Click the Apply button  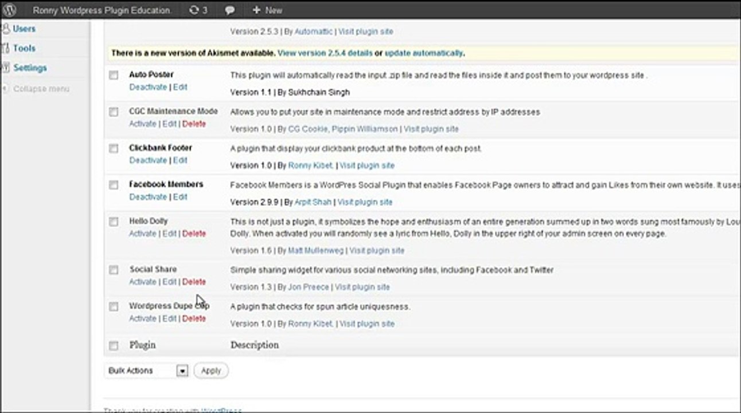tap(211, 371)
